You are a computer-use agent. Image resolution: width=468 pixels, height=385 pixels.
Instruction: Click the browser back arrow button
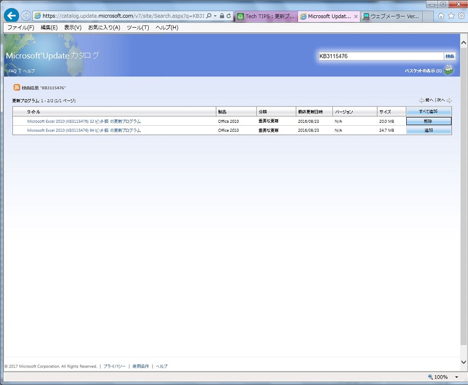click(x=12, y=15)
